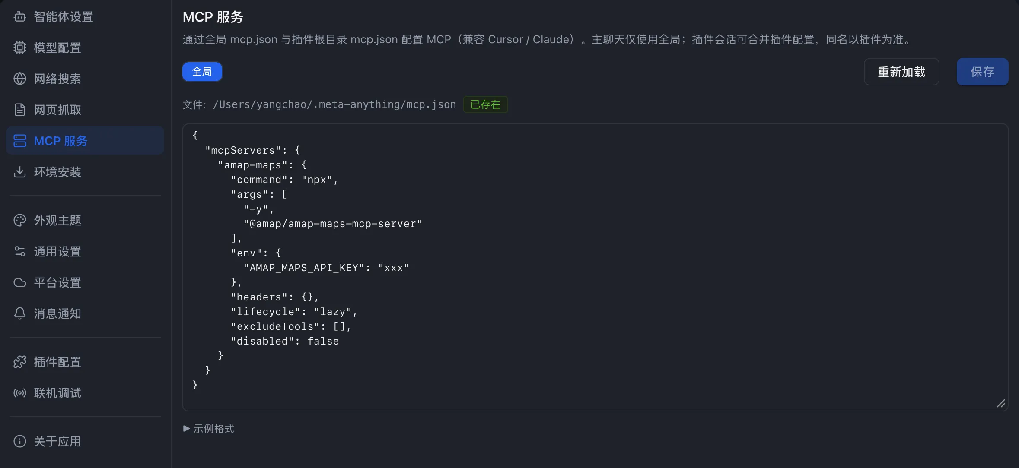Click the "excludeTools": [] line
Viewport: 1019px width, 468px height.
[x=291, y=326]
